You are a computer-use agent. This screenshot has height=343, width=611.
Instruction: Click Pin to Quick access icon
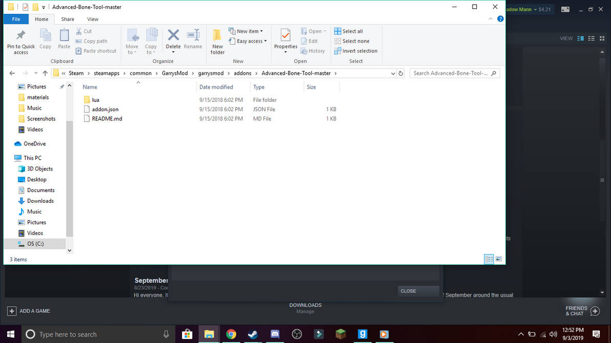tap(21, 36)
